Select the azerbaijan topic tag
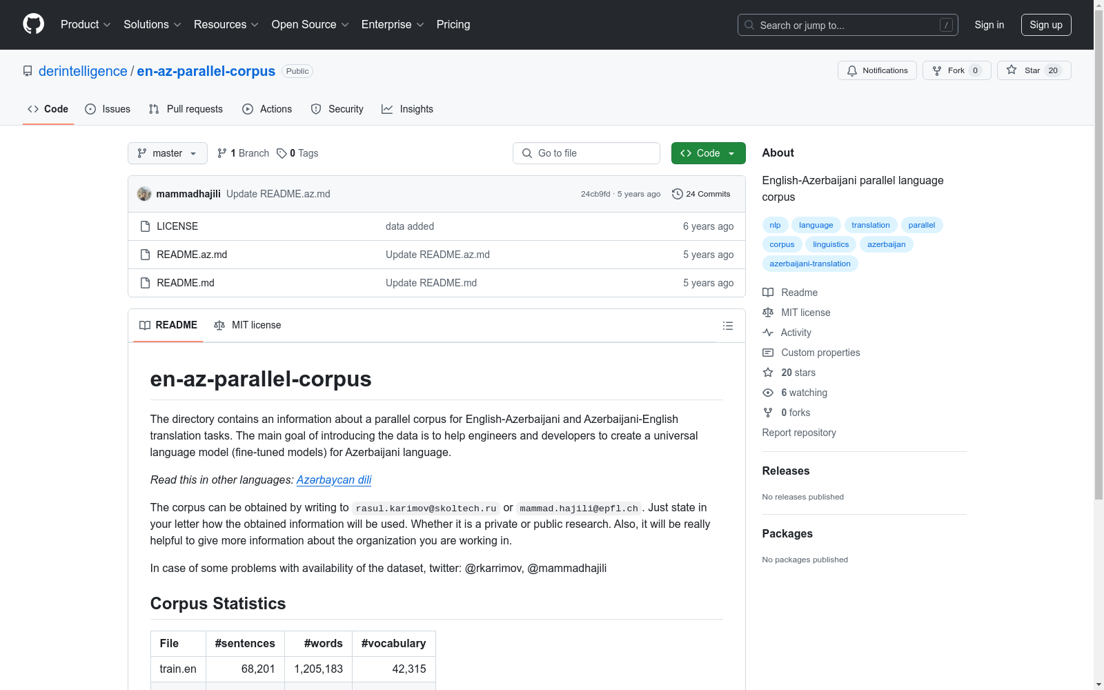 point(887,244)
